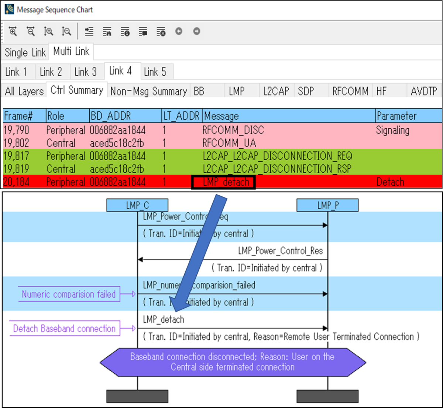Select the RFCOMM_DISC message row
Image resolution: width=443 pixels, height=408 pixels.
(x=222, y=130)
